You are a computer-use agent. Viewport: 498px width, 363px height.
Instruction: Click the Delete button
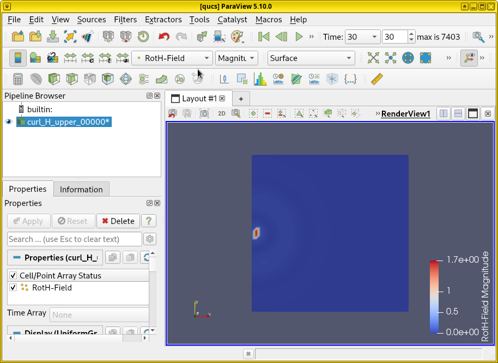(x=118, y=221)
